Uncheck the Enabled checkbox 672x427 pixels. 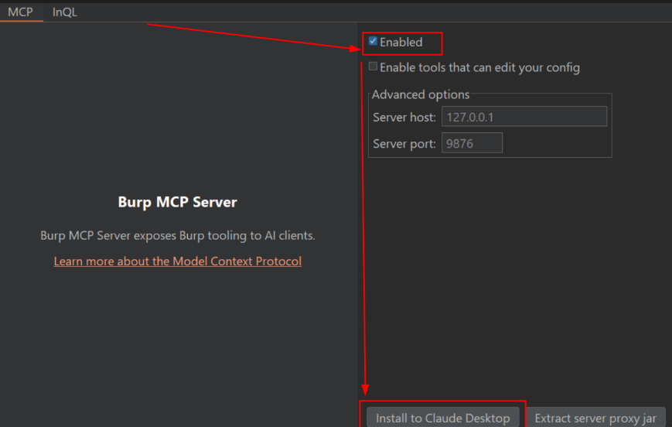coord(373,41)
